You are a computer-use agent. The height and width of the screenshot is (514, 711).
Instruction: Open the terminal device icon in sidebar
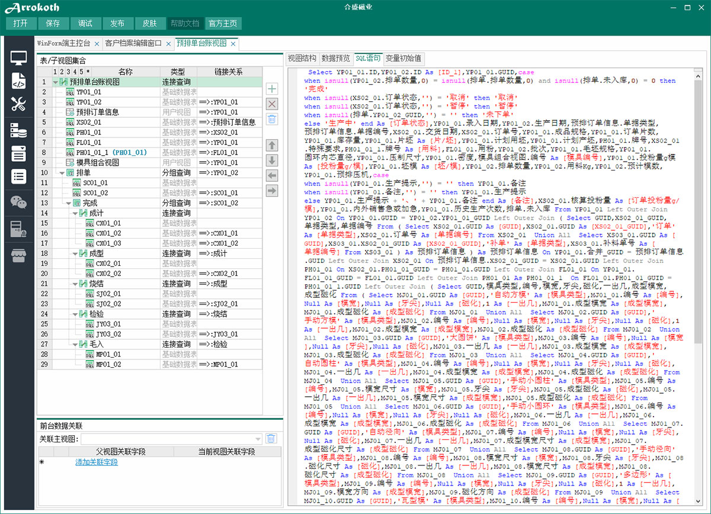pos(18,229)
